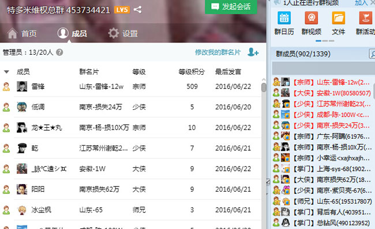Image resolution: width=375 pixels, height=229 pixels.
Task: Select group card 南京损失62万 in table
Action: 99,189
